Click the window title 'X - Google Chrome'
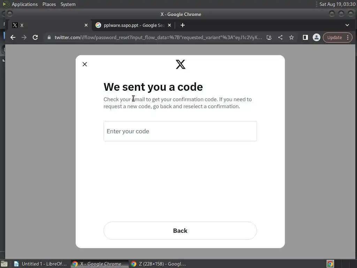This screenshot has width=357, height=268. point(181,14)
